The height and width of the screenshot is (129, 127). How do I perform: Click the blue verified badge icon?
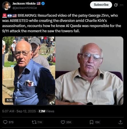click(43, 4)
